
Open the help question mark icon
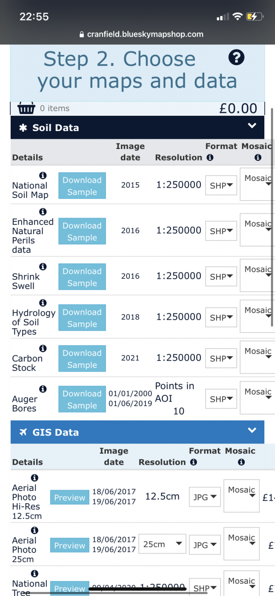(236, 57)
